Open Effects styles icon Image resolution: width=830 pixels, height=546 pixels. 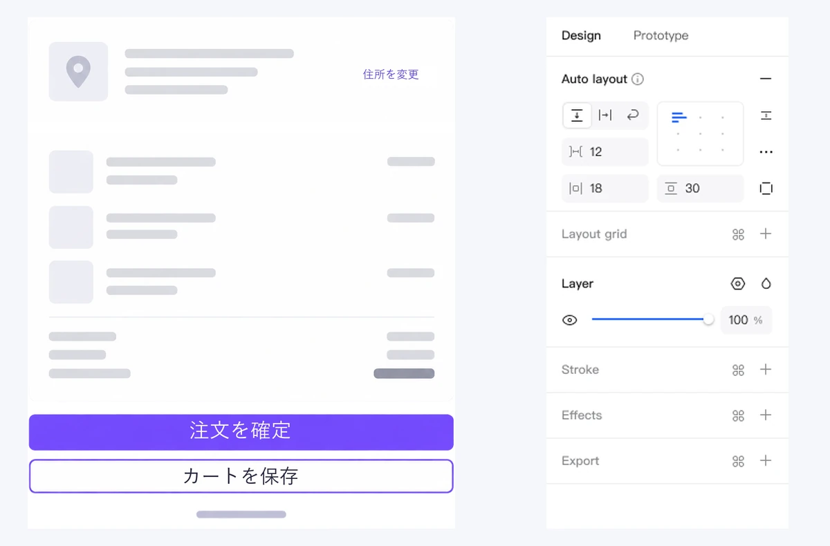(738, 415)
